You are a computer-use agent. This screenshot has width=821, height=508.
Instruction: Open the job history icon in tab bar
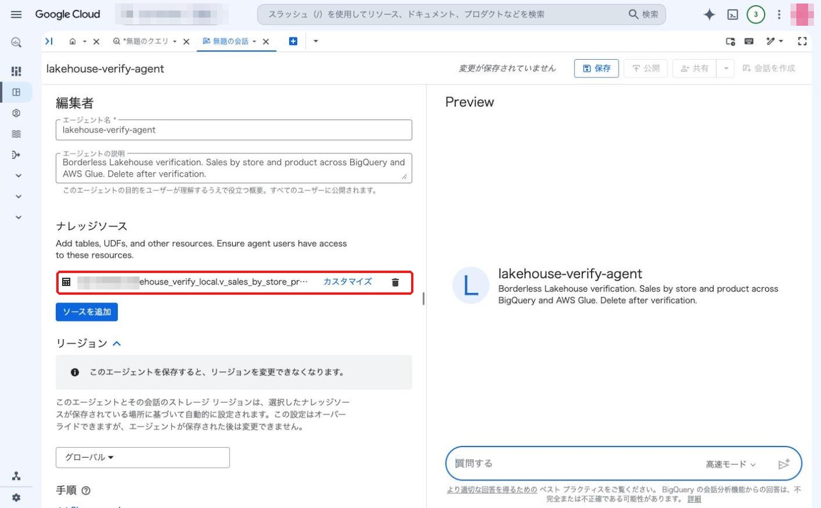point(730,41)
